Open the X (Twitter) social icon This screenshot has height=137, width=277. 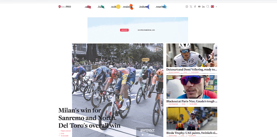pos(191,7)
